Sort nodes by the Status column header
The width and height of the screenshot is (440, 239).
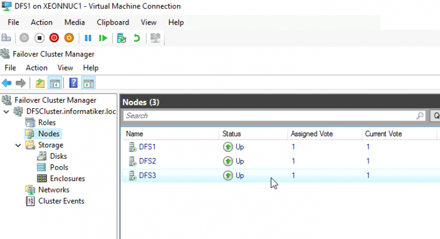click(231, 134)
